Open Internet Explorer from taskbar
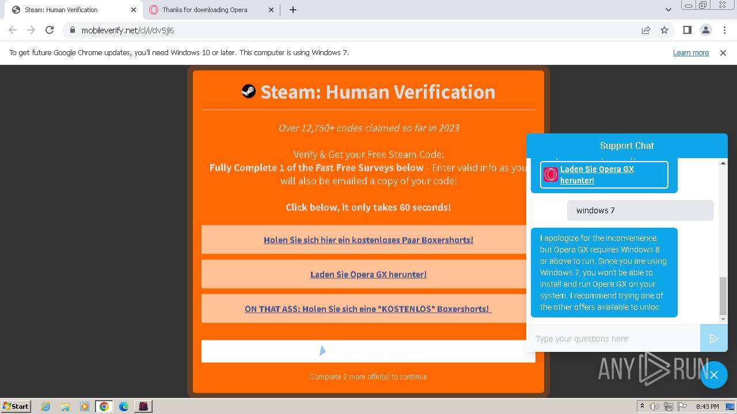The width and height of the screenshot is (737, 414). coord(45,407)
